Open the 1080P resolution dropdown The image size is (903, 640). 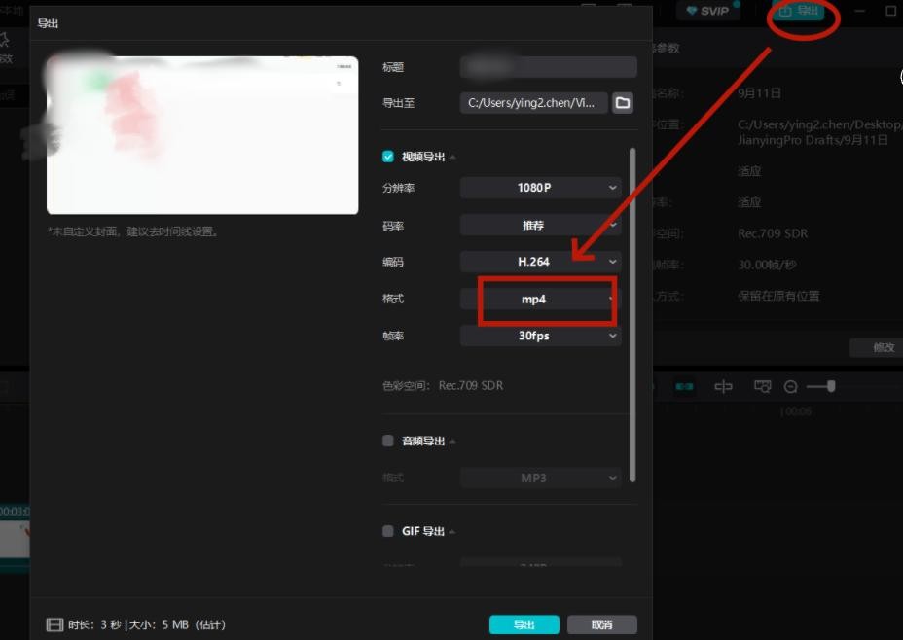(x=540, y=188)
